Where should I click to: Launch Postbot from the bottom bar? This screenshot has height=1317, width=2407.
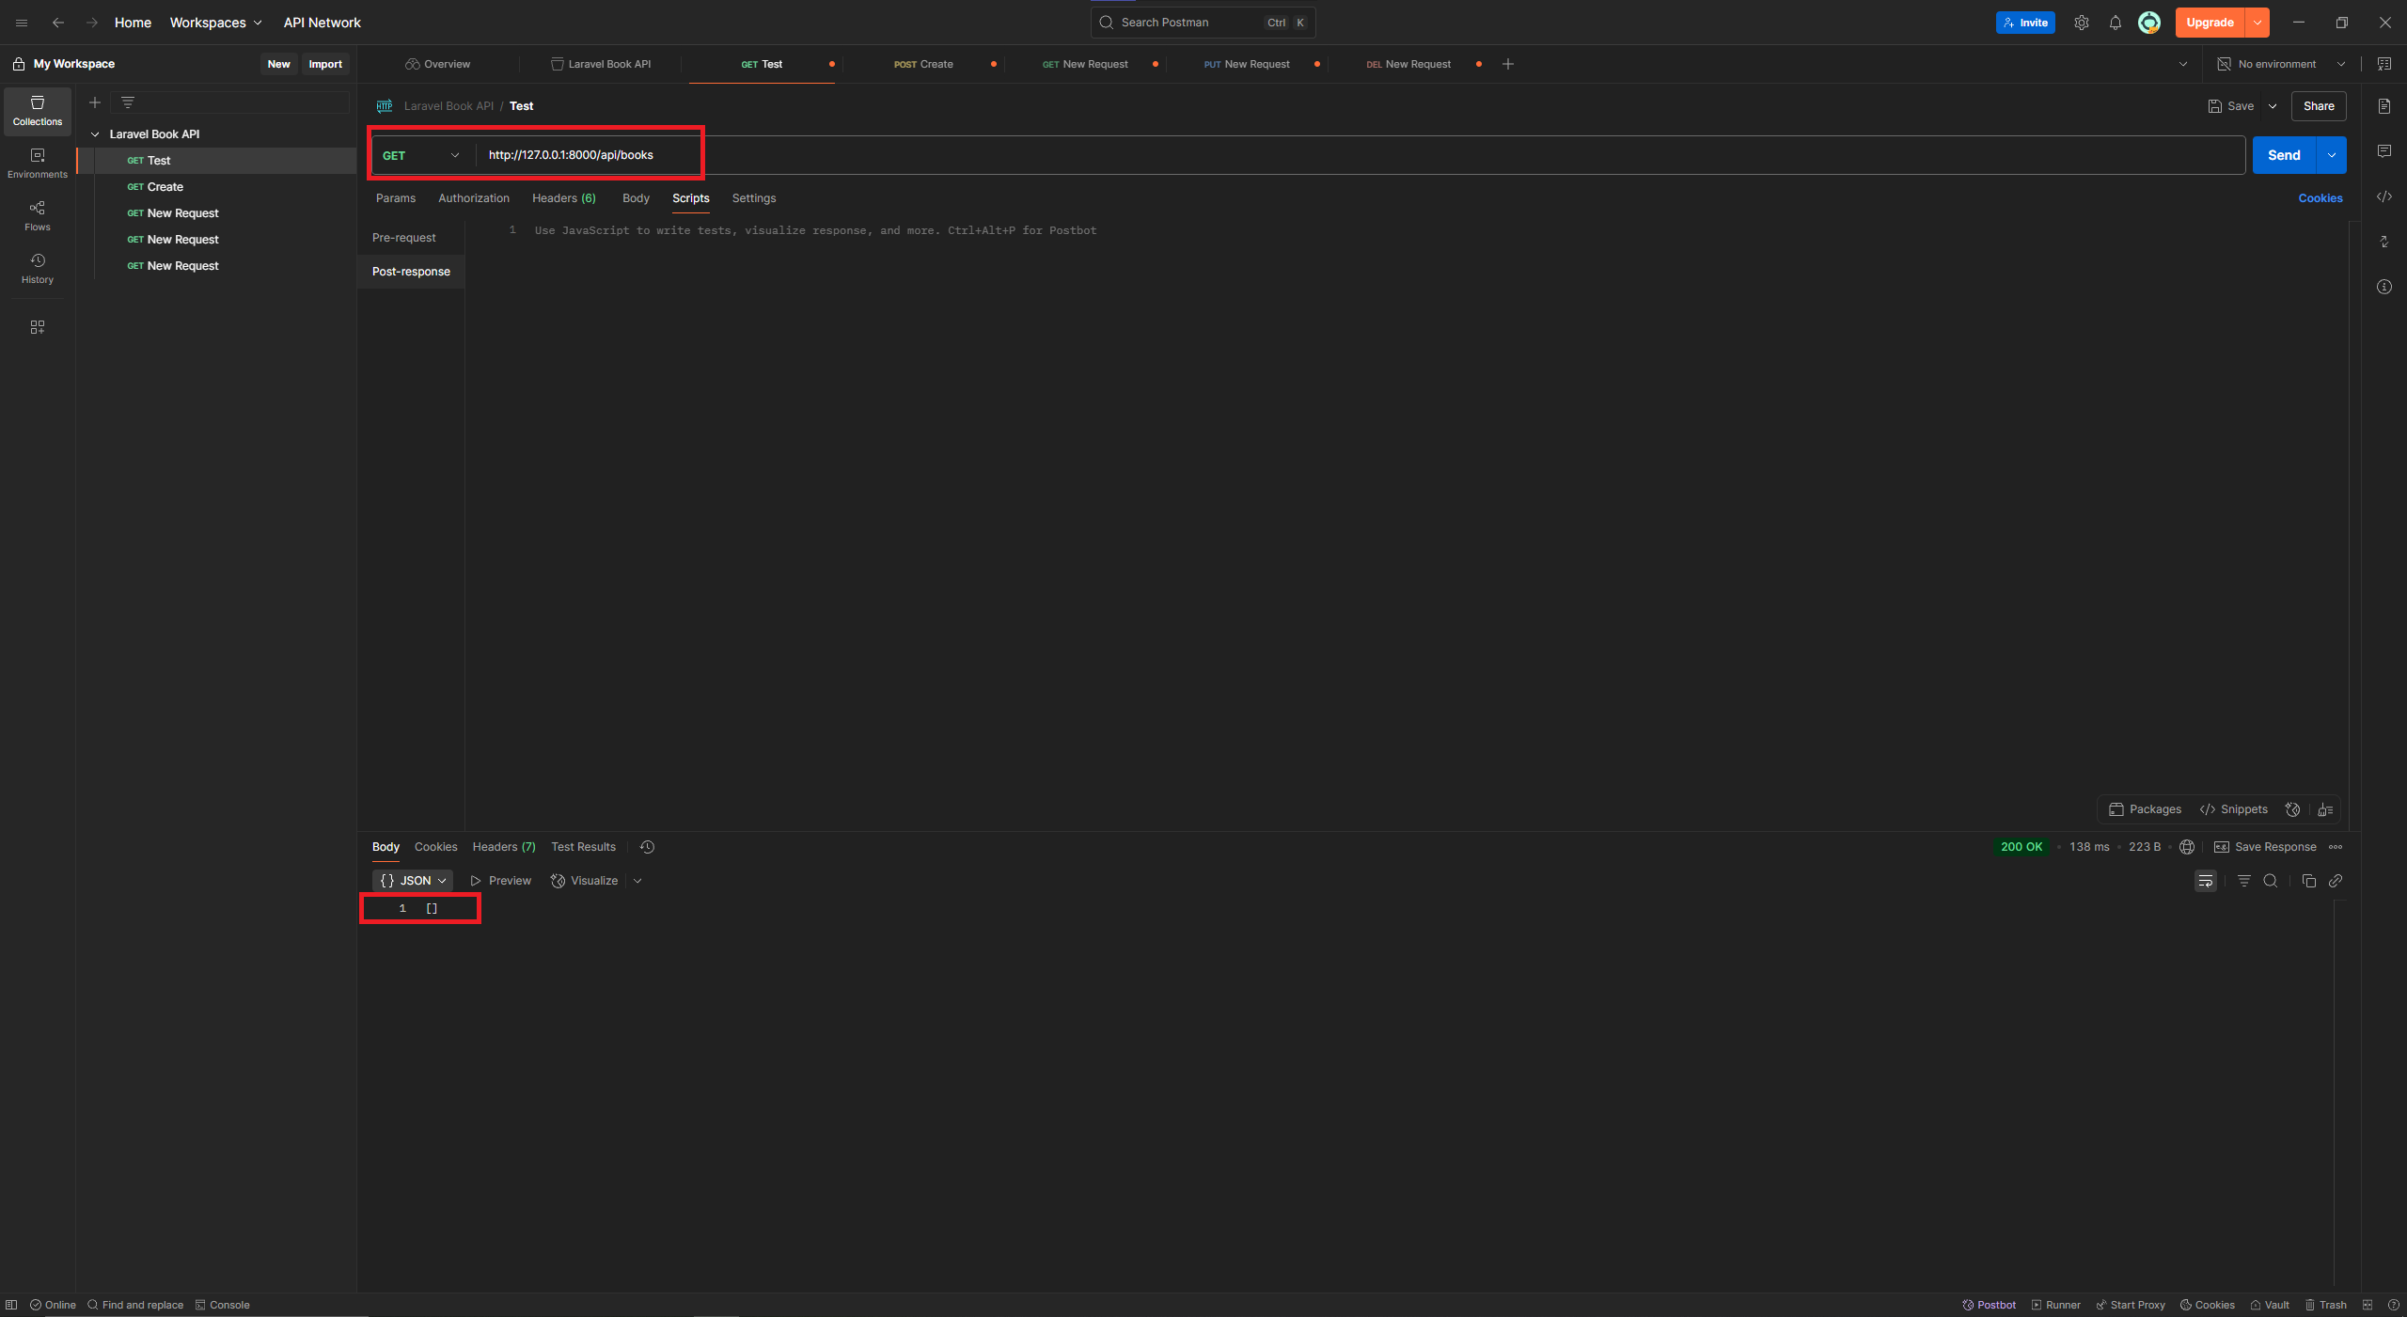[1987, 1305]
